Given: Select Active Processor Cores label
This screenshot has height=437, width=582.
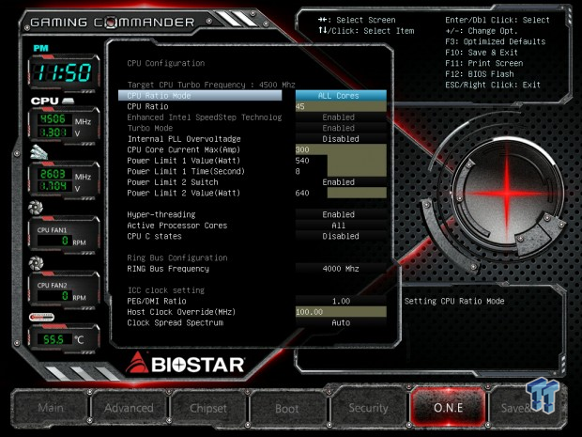Looking at the screenshot, I should 177,226.
